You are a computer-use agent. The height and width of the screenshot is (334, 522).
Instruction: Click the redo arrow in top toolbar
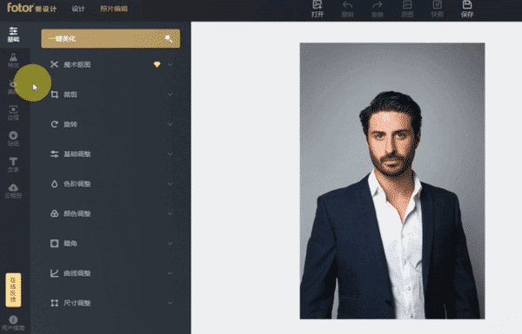click(378, 9)
